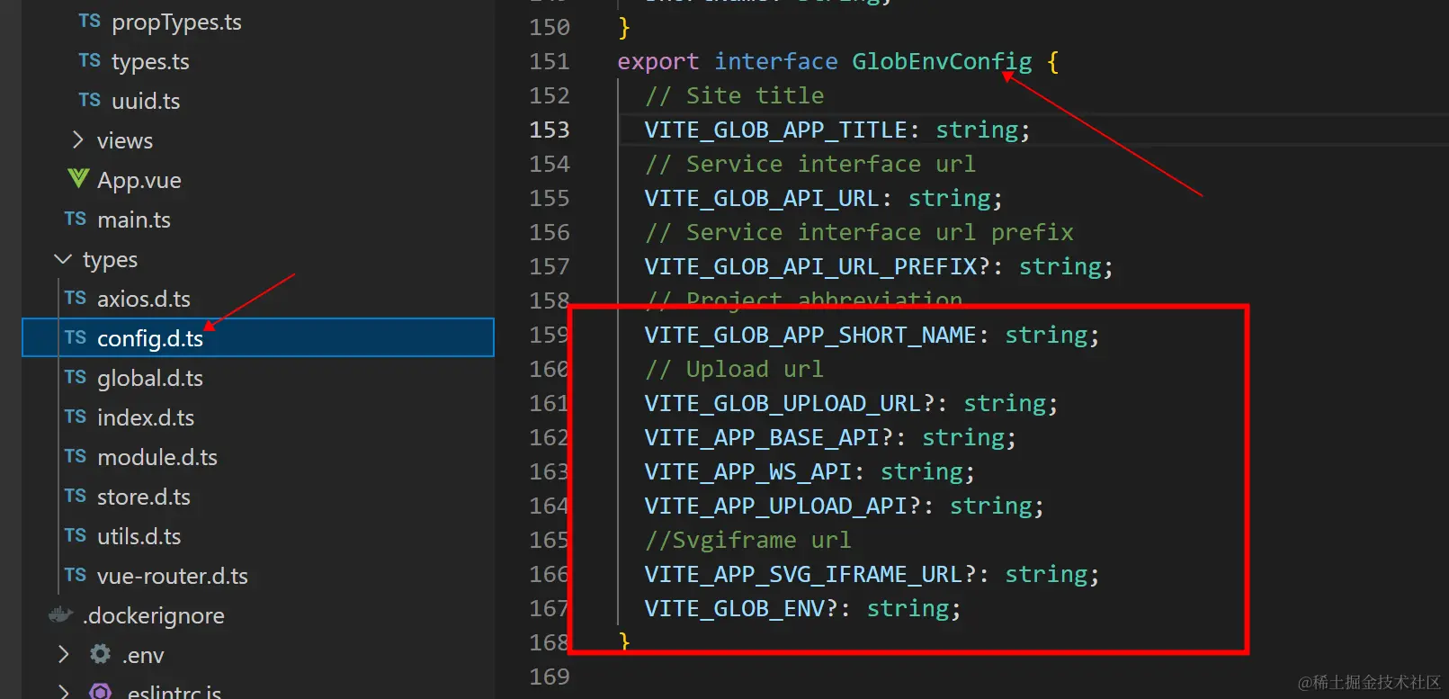Click the TS icon beside utils.d.ts
Image resolution: width=1449 pixels, height=699 pixels.
pos(76,536)
